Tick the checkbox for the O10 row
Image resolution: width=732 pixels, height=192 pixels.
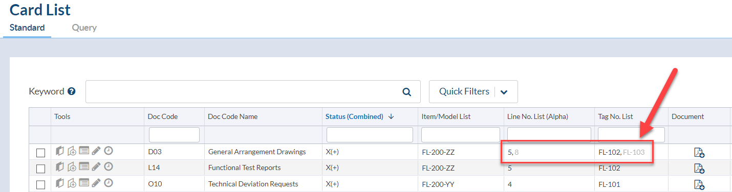(x=40, y=184)
